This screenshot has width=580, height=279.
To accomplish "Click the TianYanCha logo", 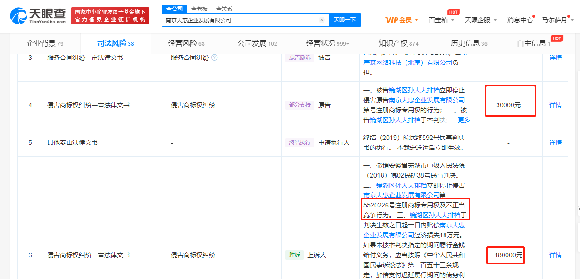I will [38, 15].
